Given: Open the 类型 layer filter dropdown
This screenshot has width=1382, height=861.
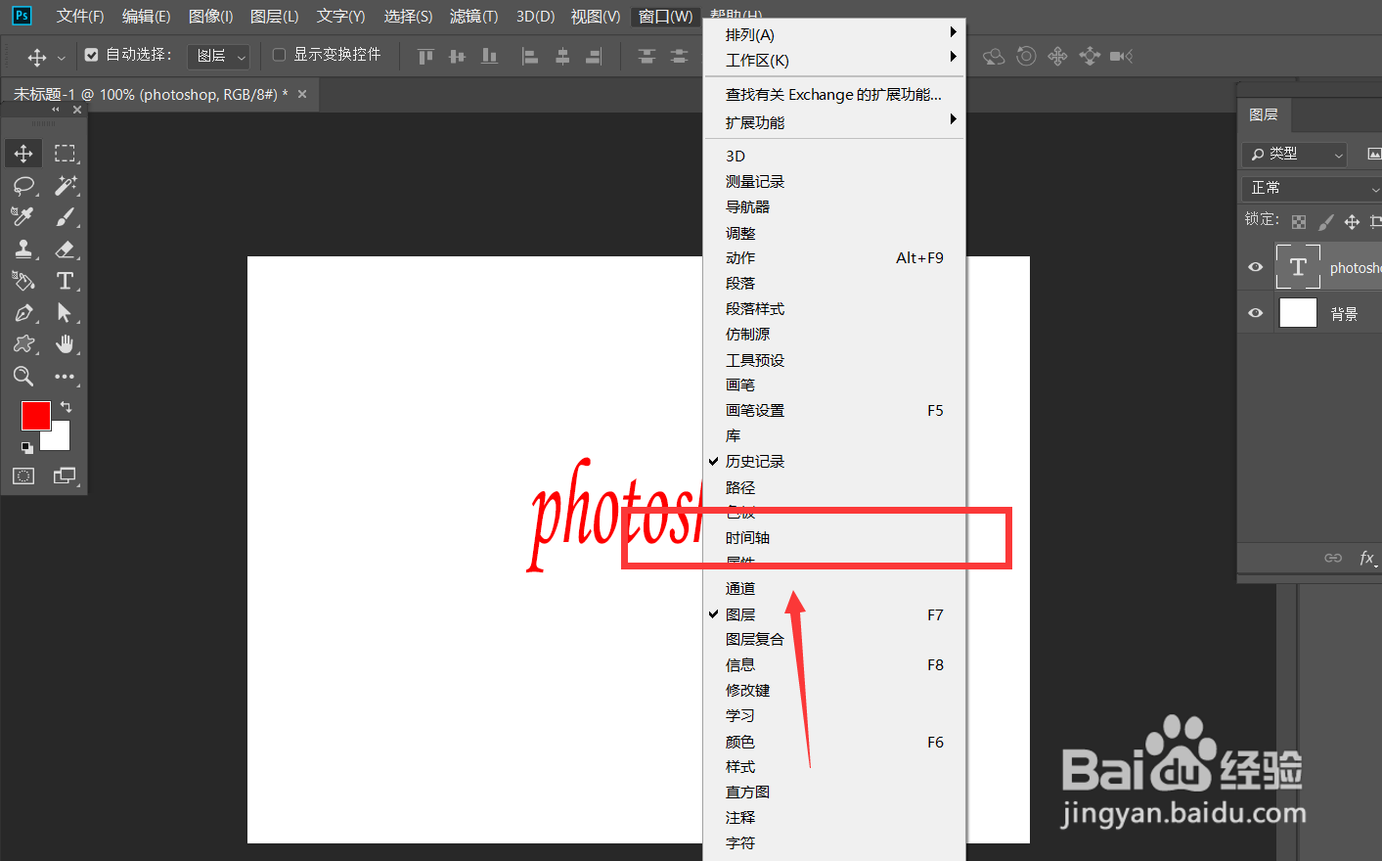Looking at the screenshot, I should click(1295, 154).
